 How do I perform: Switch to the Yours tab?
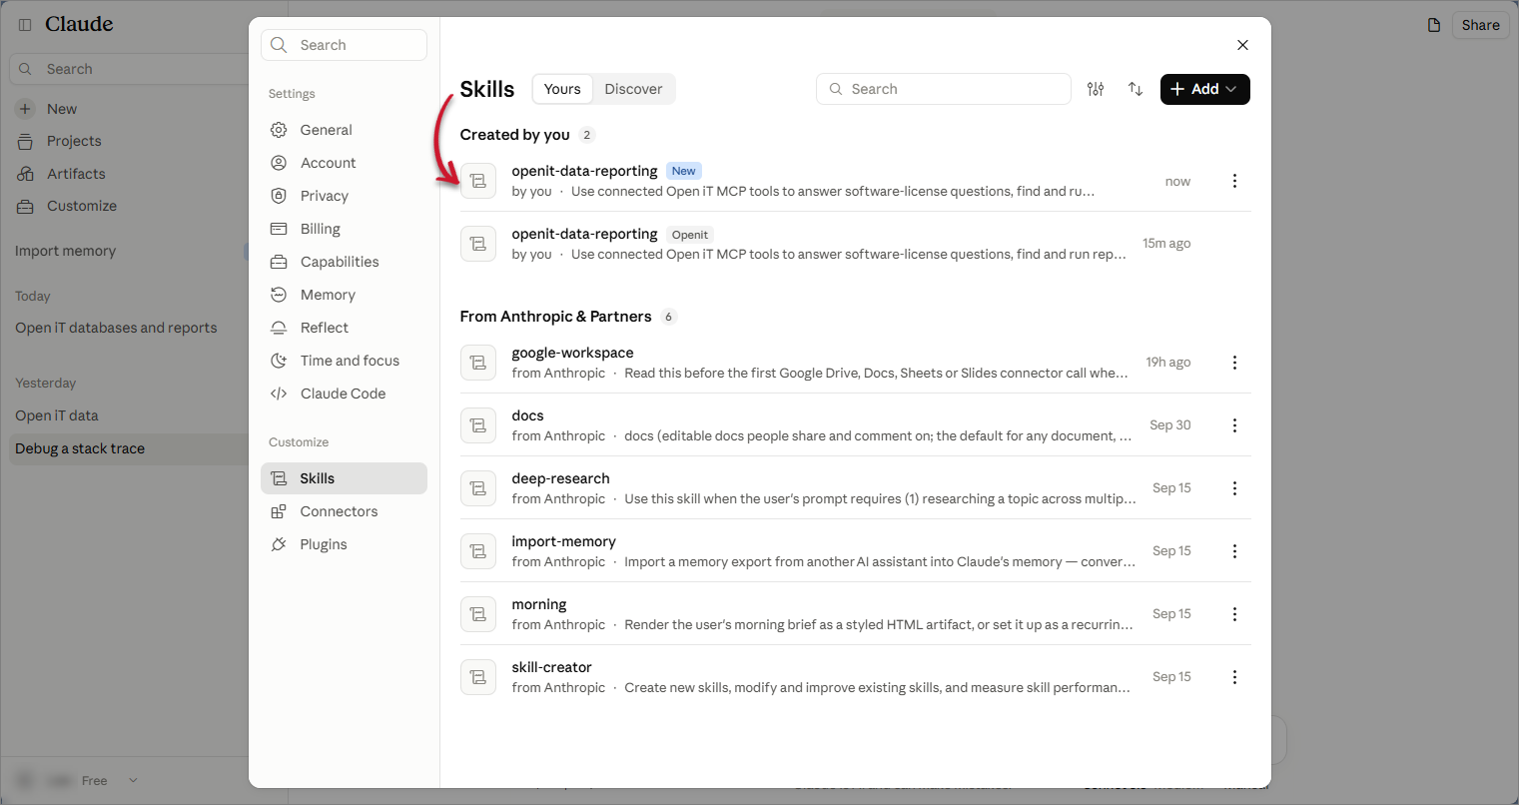click(562, 89)
